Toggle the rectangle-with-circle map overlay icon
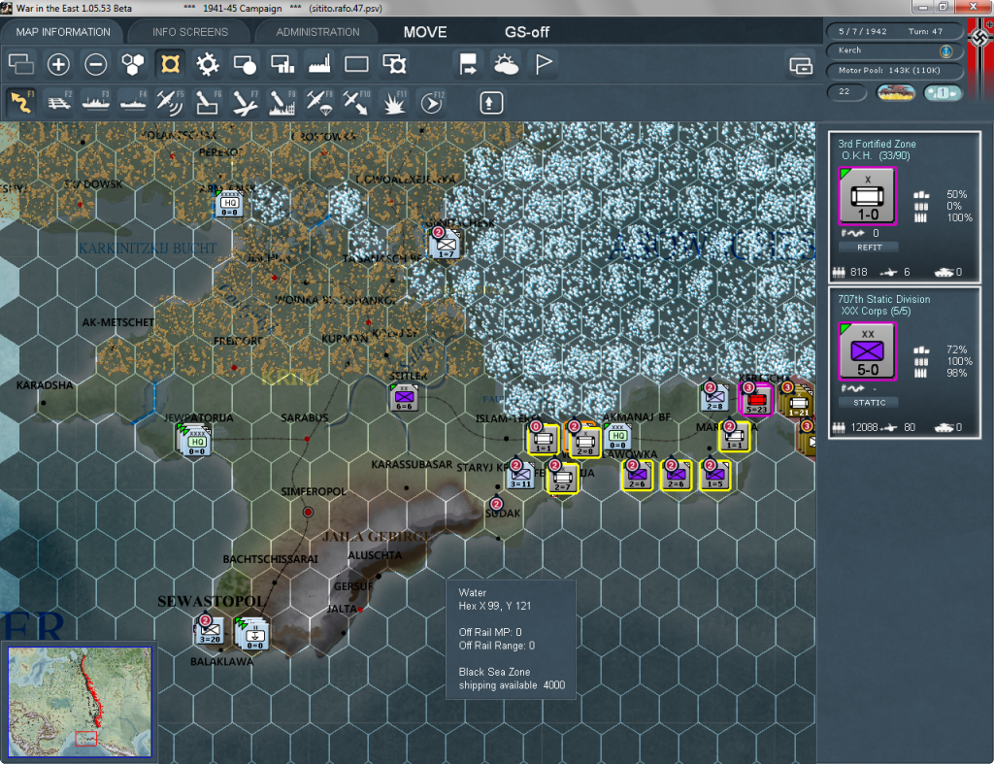994x764 pixels. tap(245, 64)
